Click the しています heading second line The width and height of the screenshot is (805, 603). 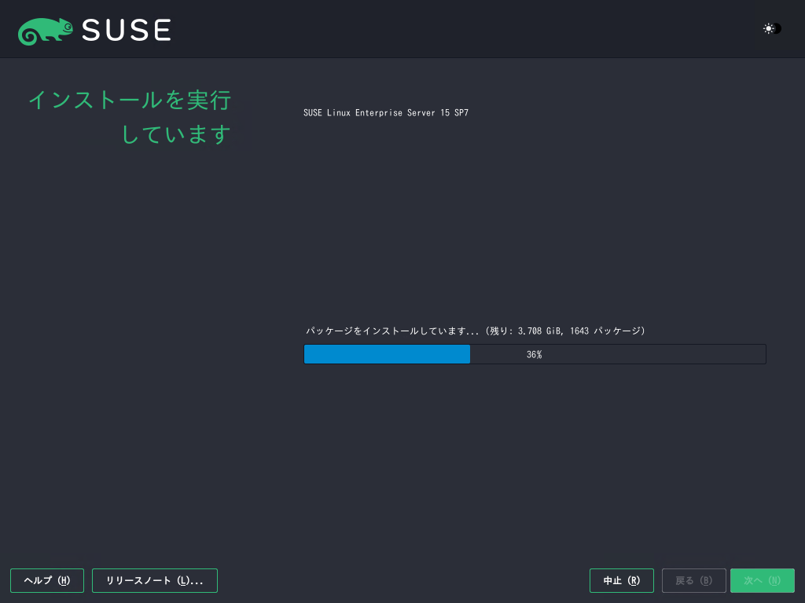pyautogui.click(x=175, y=134)
